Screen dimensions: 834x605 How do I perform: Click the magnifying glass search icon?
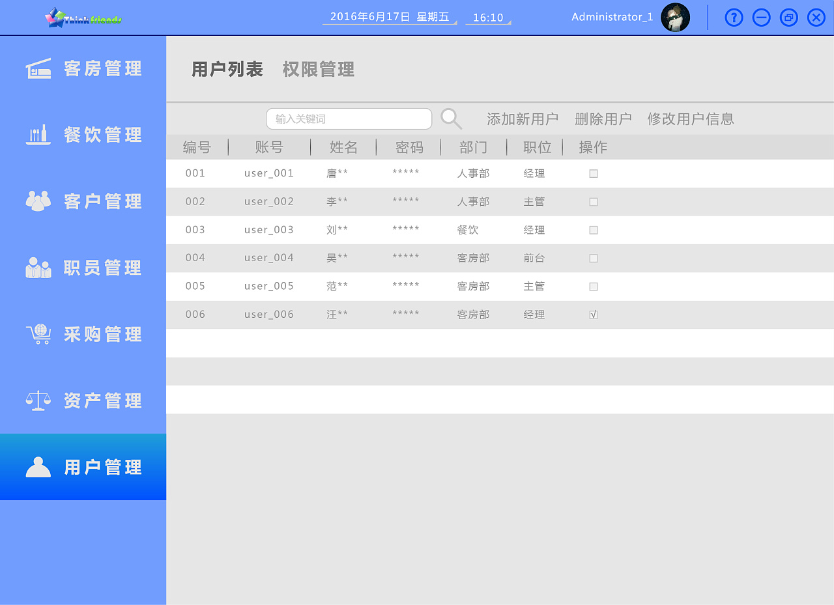coord(451,119)
